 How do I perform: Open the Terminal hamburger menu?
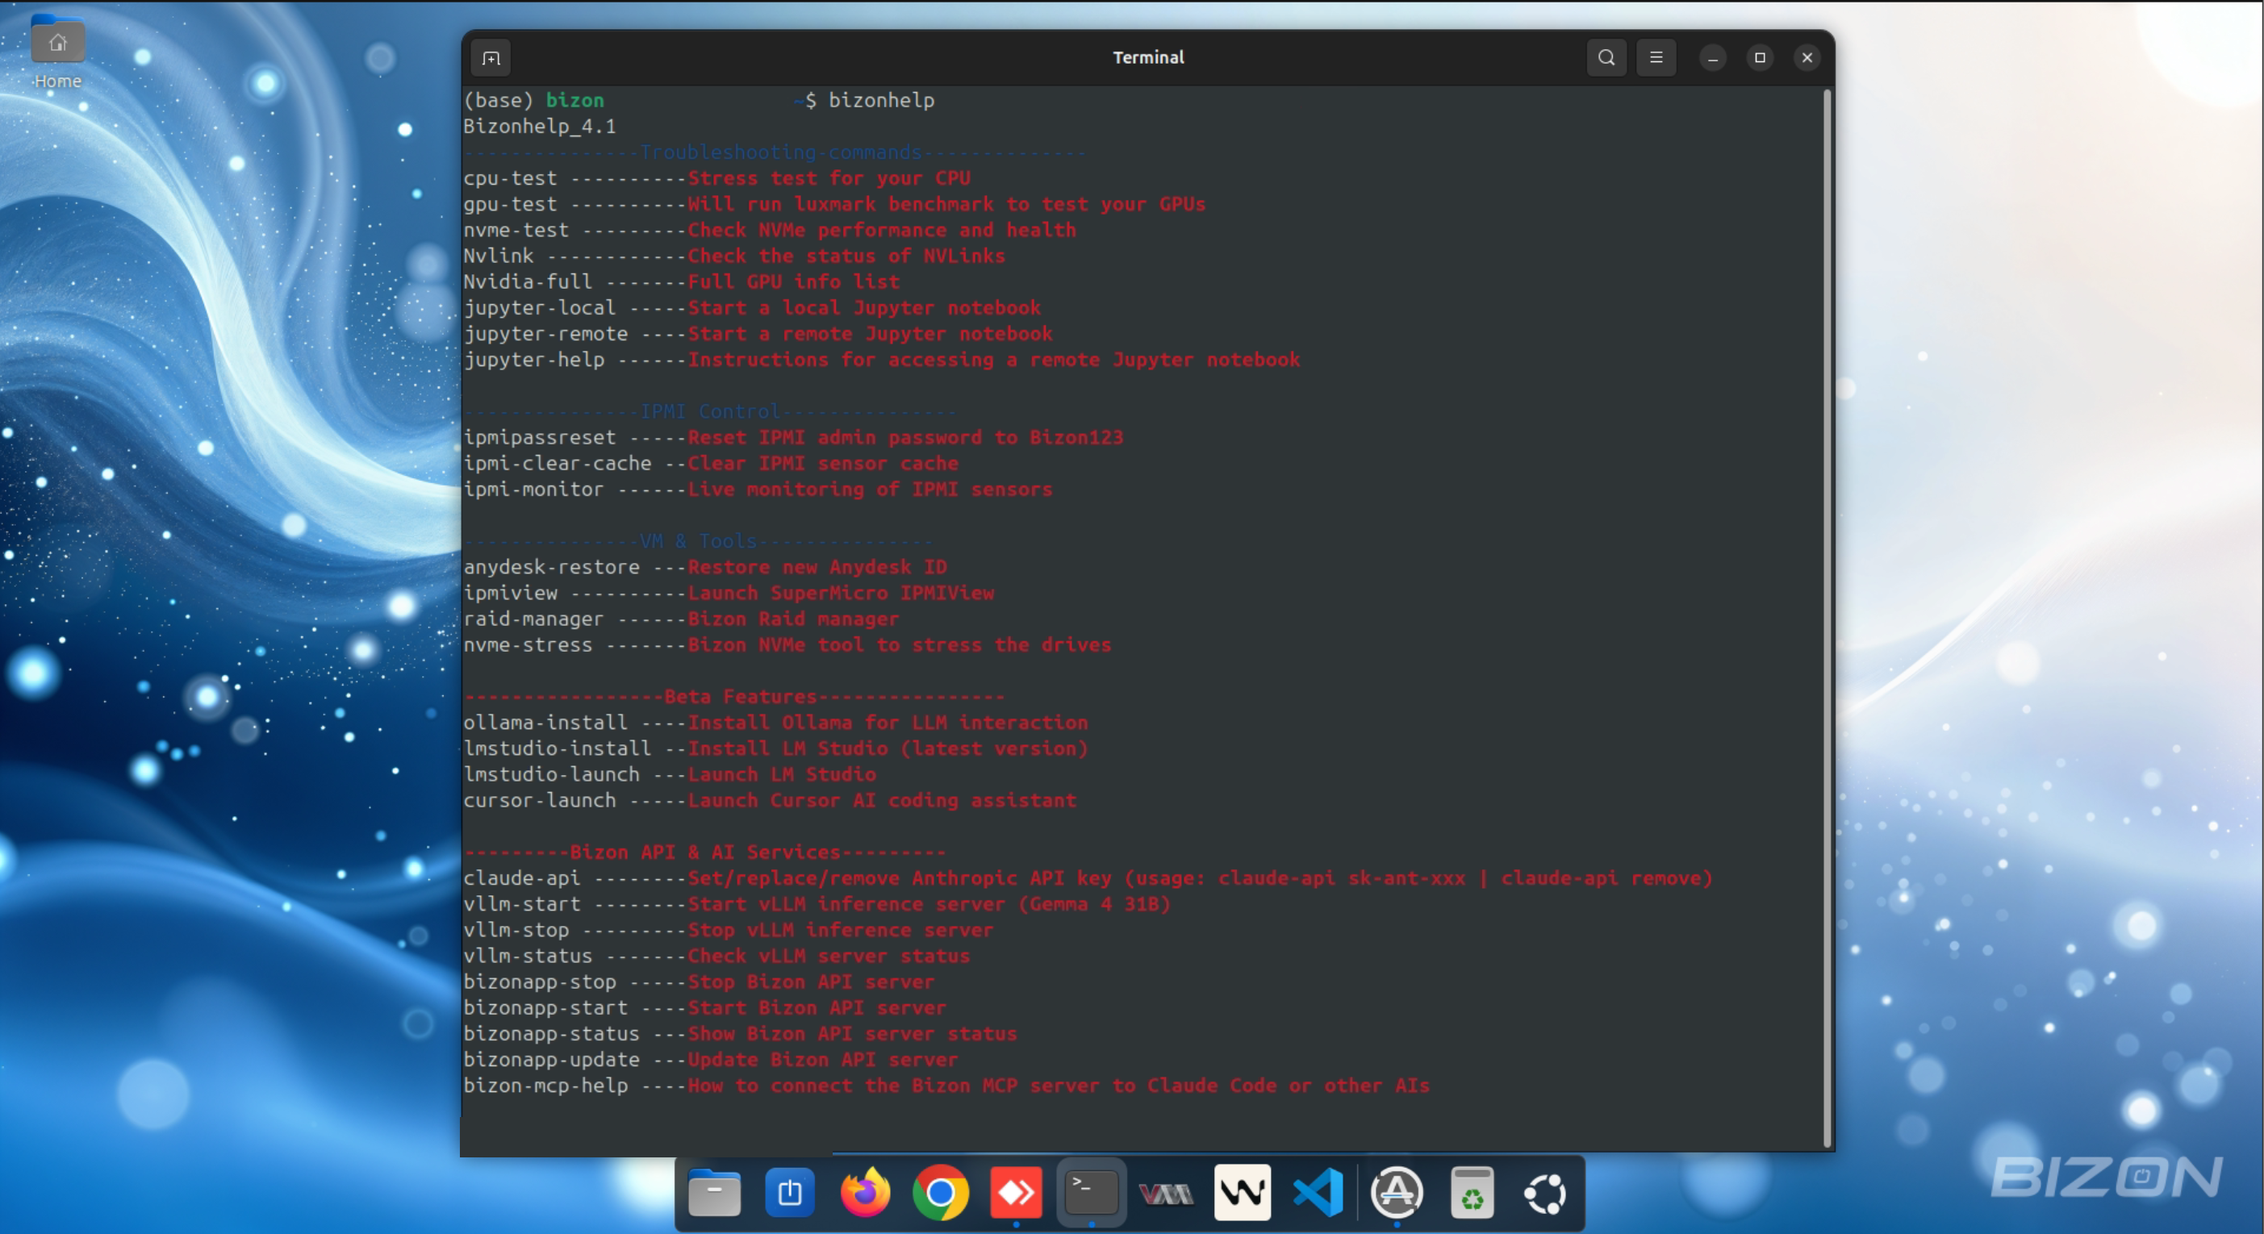(1656, 58)
